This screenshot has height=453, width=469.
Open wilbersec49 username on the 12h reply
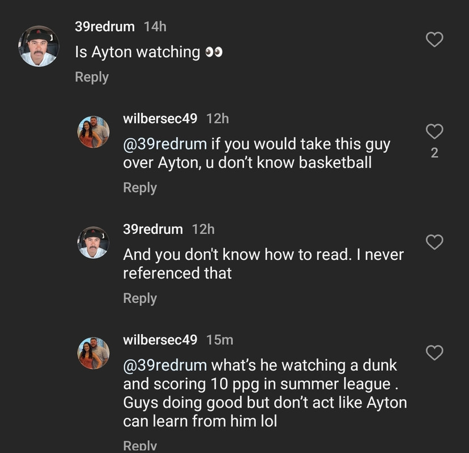[160, 118]
